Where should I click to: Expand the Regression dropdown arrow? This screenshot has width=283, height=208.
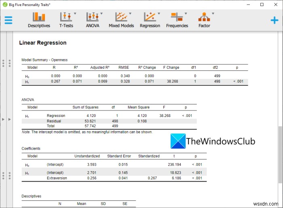[159, 13]
